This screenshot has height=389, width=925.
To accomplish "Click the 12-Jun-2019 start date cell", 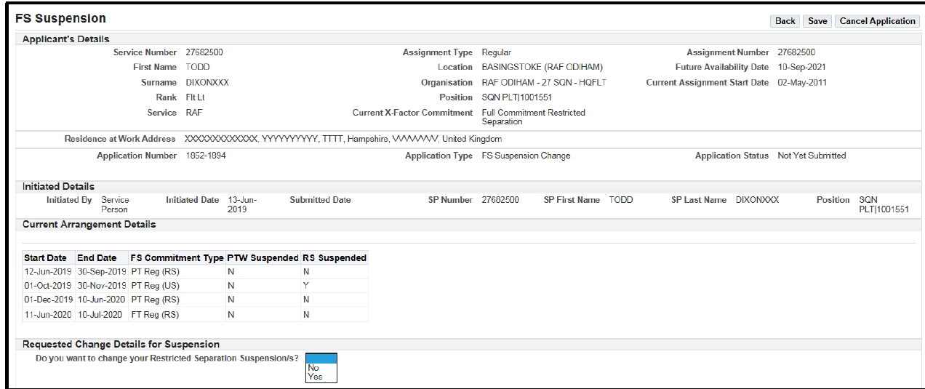I will pyautogui.click(x=48, y=271).
